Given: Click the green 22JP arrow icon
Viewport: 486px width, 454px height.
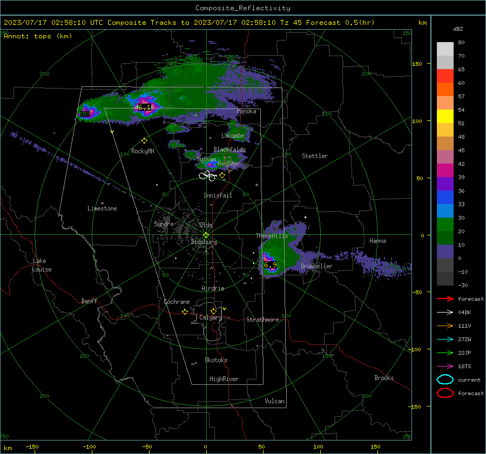Looking at the screenshot, I should 445,353.
